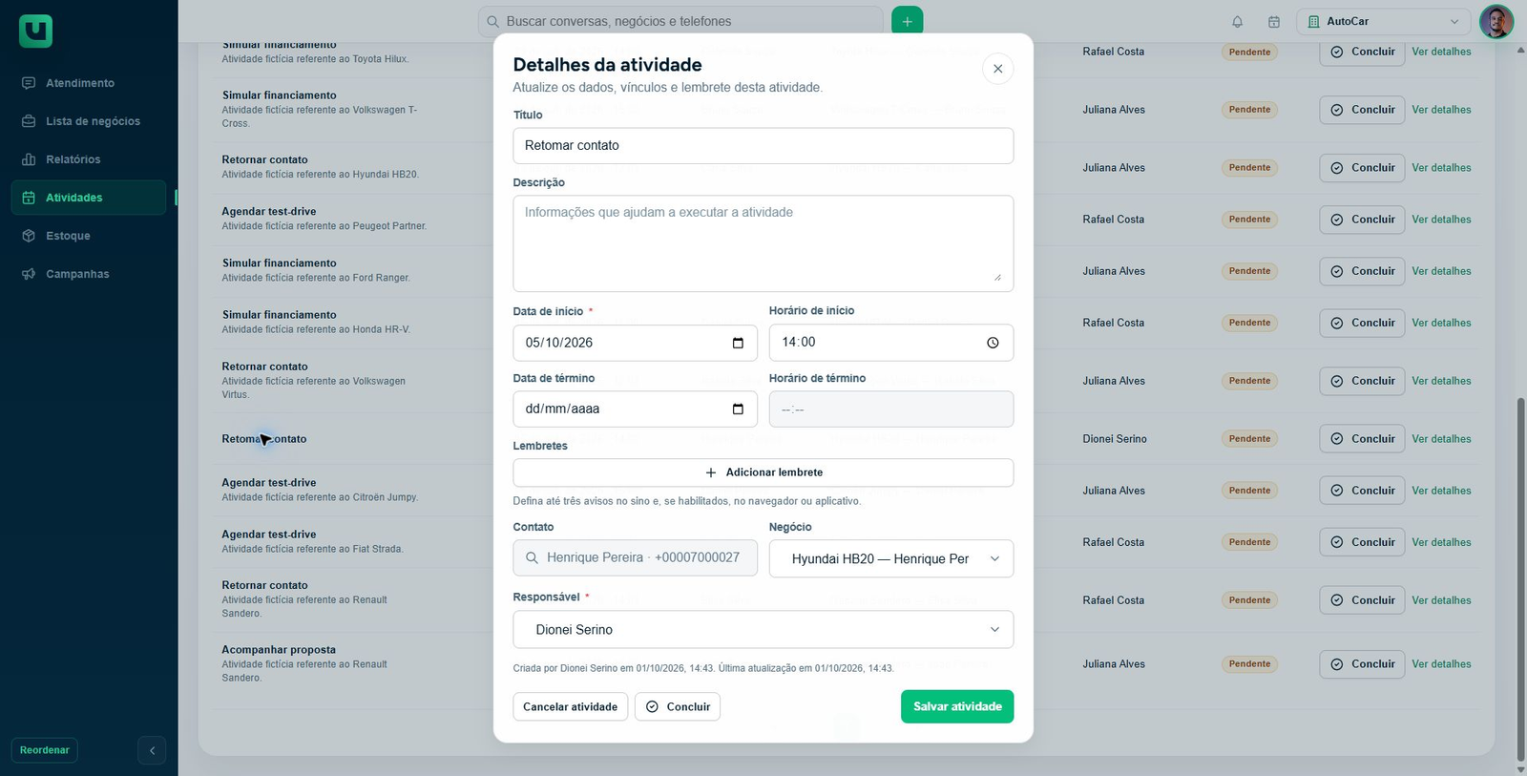Image resolution: width=1527 pixels, height=776 pixels.
Task: Click Concluir button in the dialog
Action: (x=678, y=707)
